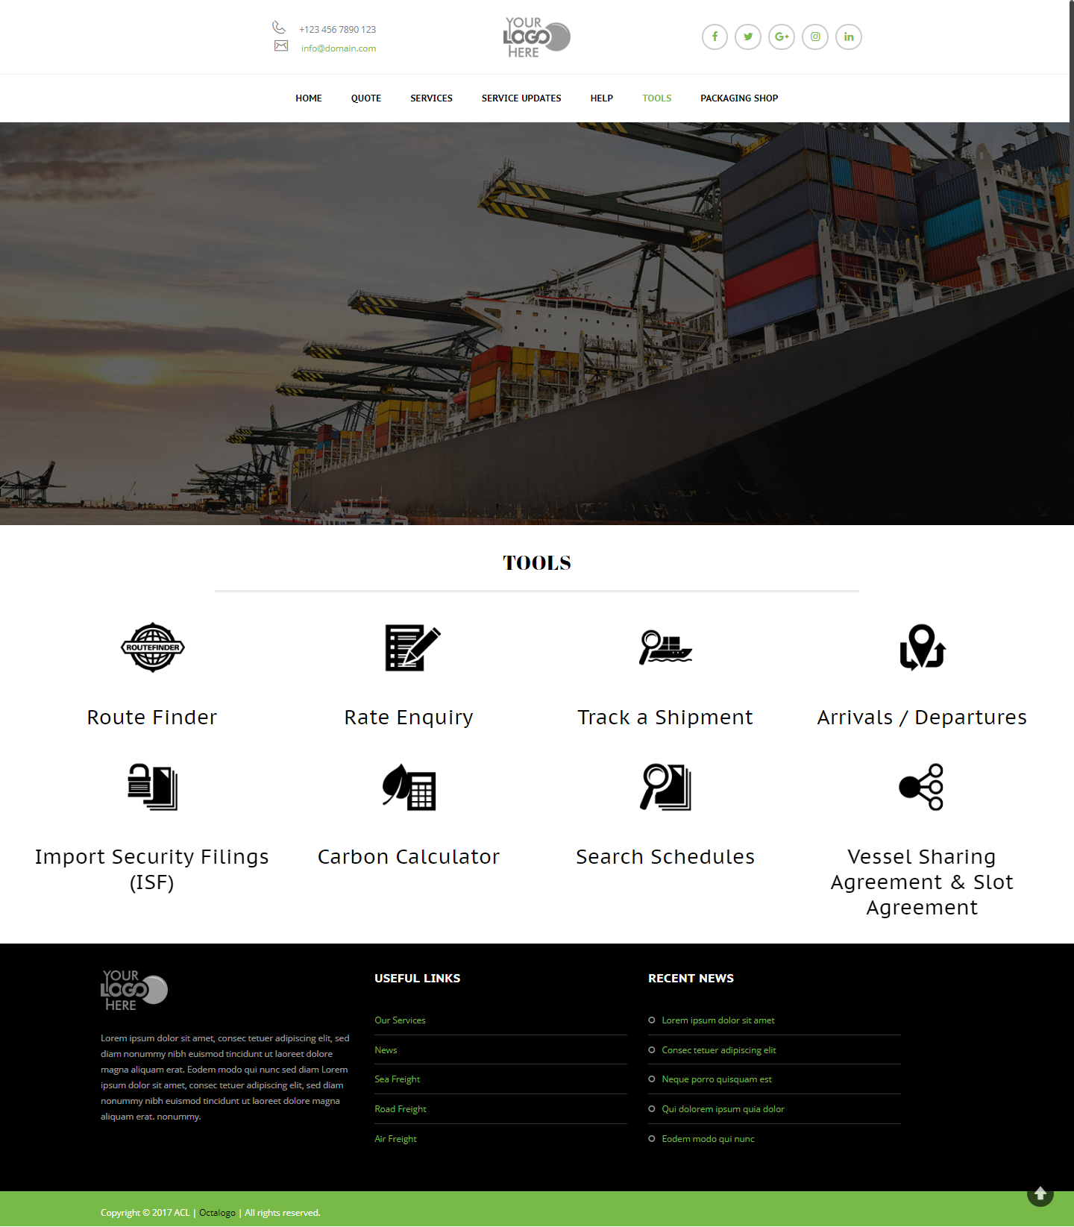Viewport: 1074px width, 1227px height.
Task: Open the Import Security Filings padlock icon
Action: point(152,787)
